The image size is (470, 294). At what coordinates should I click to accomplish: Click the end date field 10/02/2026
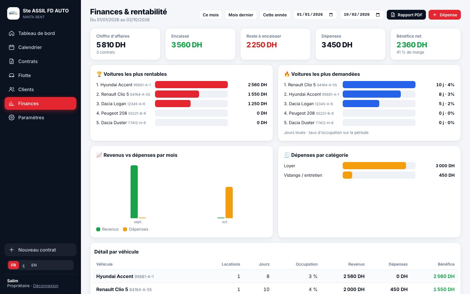(362, 15)
